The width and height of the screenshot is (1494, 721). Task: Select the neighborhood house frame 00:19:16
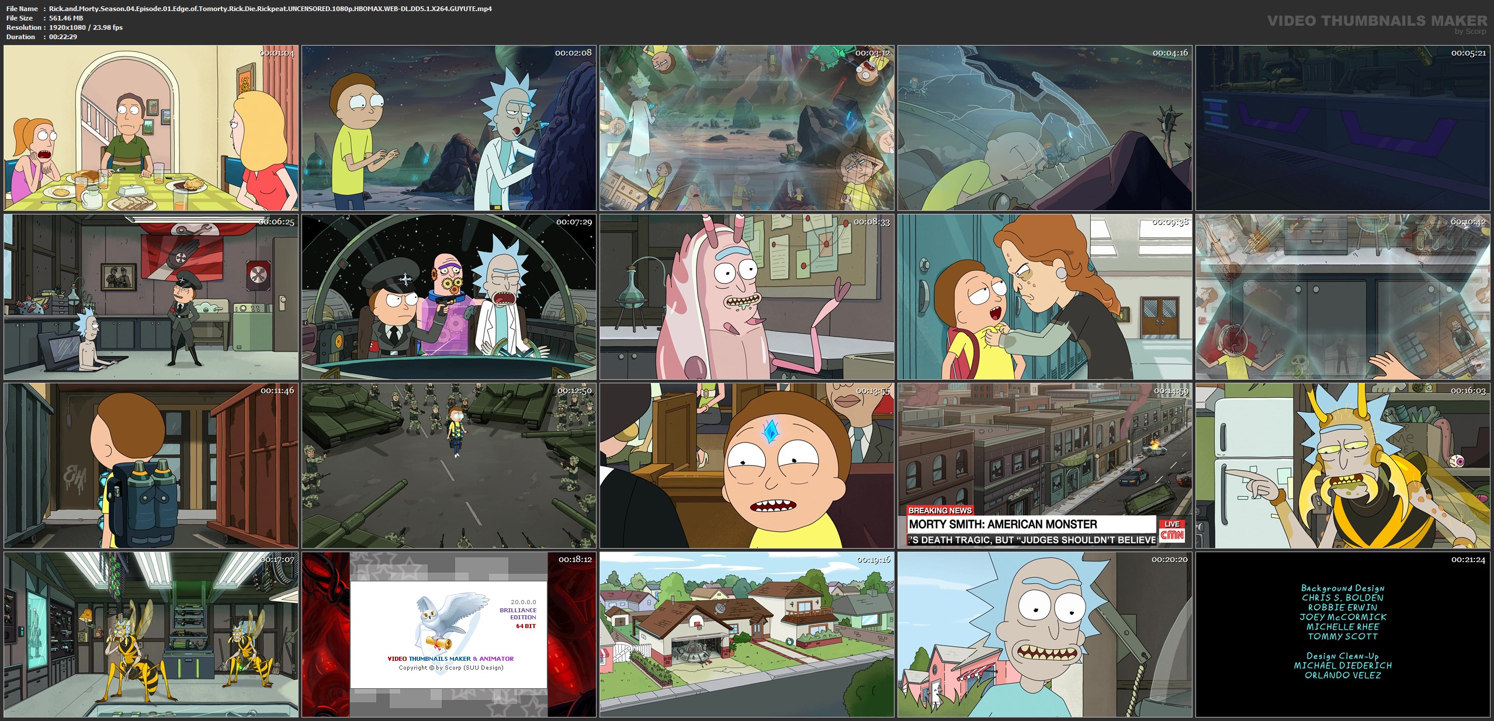point(747,635)
